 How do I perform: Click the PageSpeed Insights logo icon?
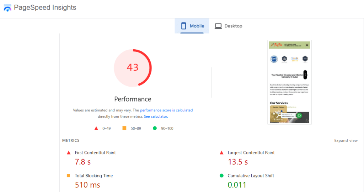tap(7, 8)
